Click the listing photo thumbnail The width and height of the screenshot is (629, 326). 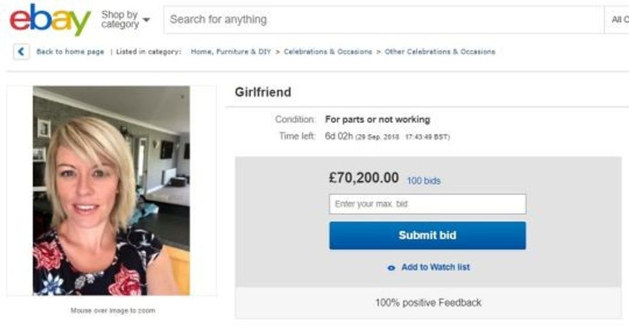tap(112, 191)
